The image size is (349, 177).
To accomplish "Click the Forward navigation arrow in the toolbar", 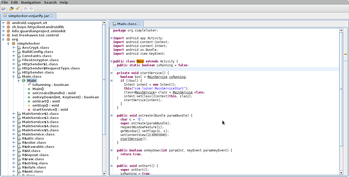I will pos(31,9).
